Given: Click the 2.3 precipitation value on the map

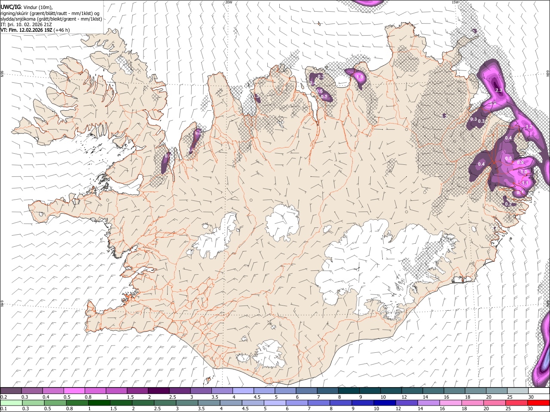Looking at the screenshot, I should coord(499,90).
